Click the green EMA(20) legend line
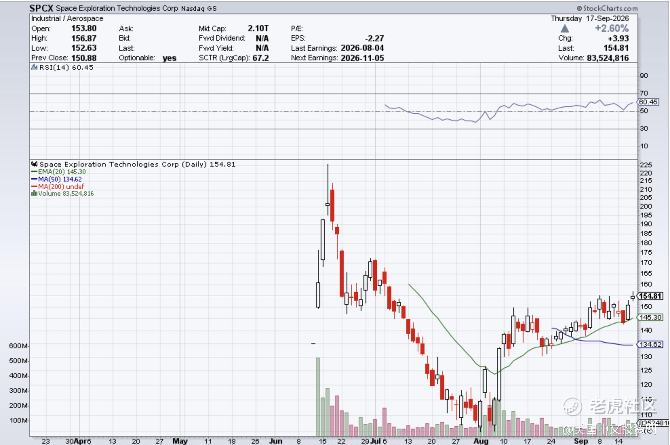This screenshot has width=670, height=445. tap(34, 172)
